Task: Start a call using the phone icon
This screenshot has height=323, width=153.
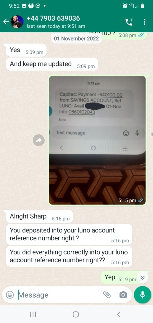Action: [x=129, y=22]
